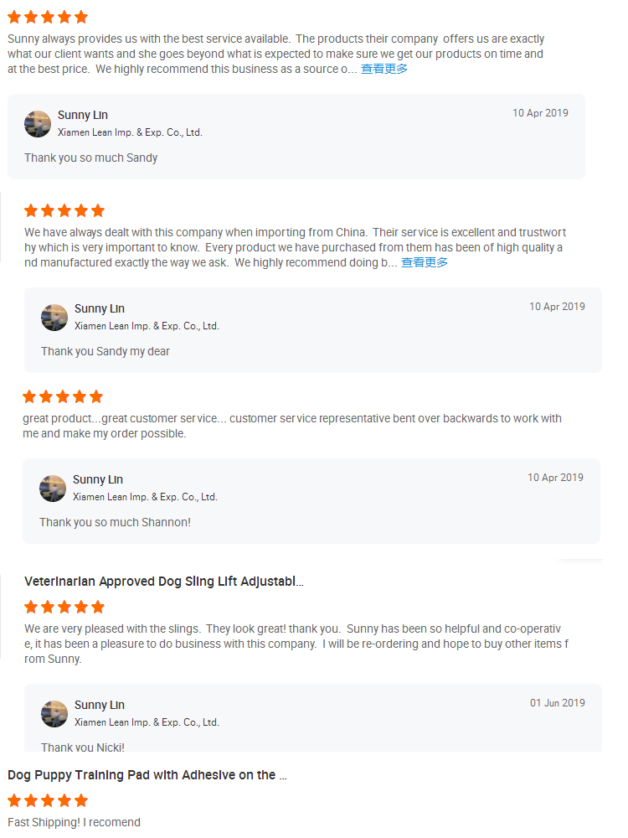This screenshot has height=838, width=628.
Task: Click the star rating above "Sunny always provides us" review
Action: tap(48, 18)
